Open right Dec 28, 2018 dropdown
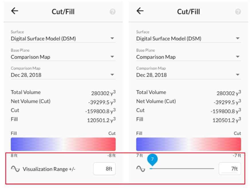Image resolution: width=250 pixels, height=189 pixels. click(189, 75)
